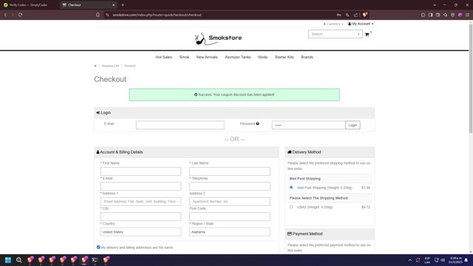Open Brands menu item
The height and width of the screenshot is (266, 473).
[x=307, y=57]
